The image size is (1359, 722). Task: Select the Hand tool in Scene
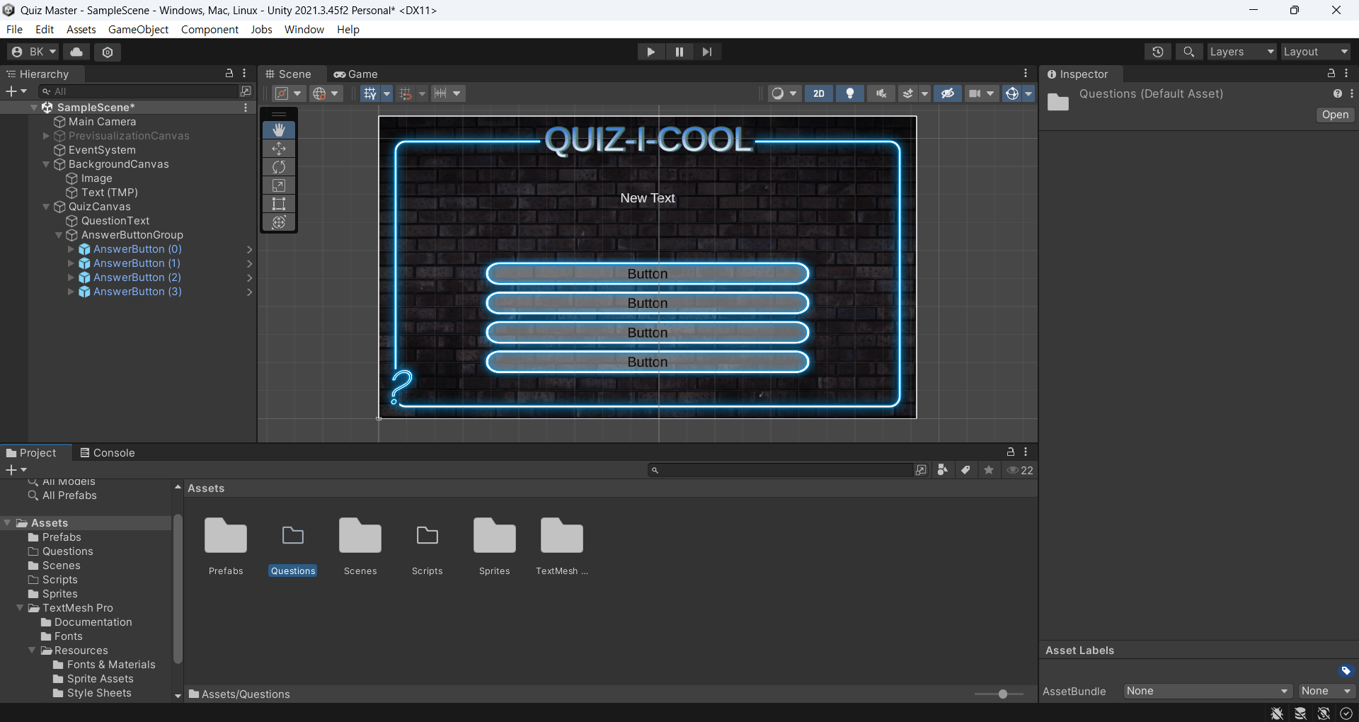[279, 130]
